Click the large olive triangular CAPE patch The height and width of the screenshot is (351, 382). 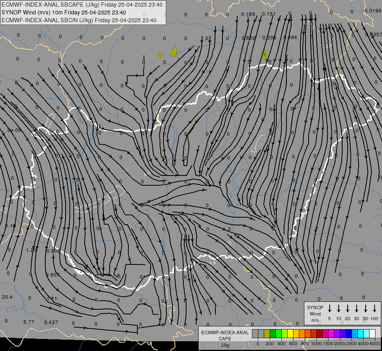click(173, 51)
